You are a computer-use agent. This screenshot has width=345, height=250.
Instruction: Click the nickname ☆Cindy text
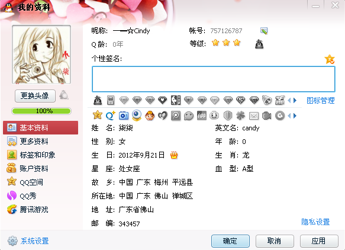click(131, 31)
